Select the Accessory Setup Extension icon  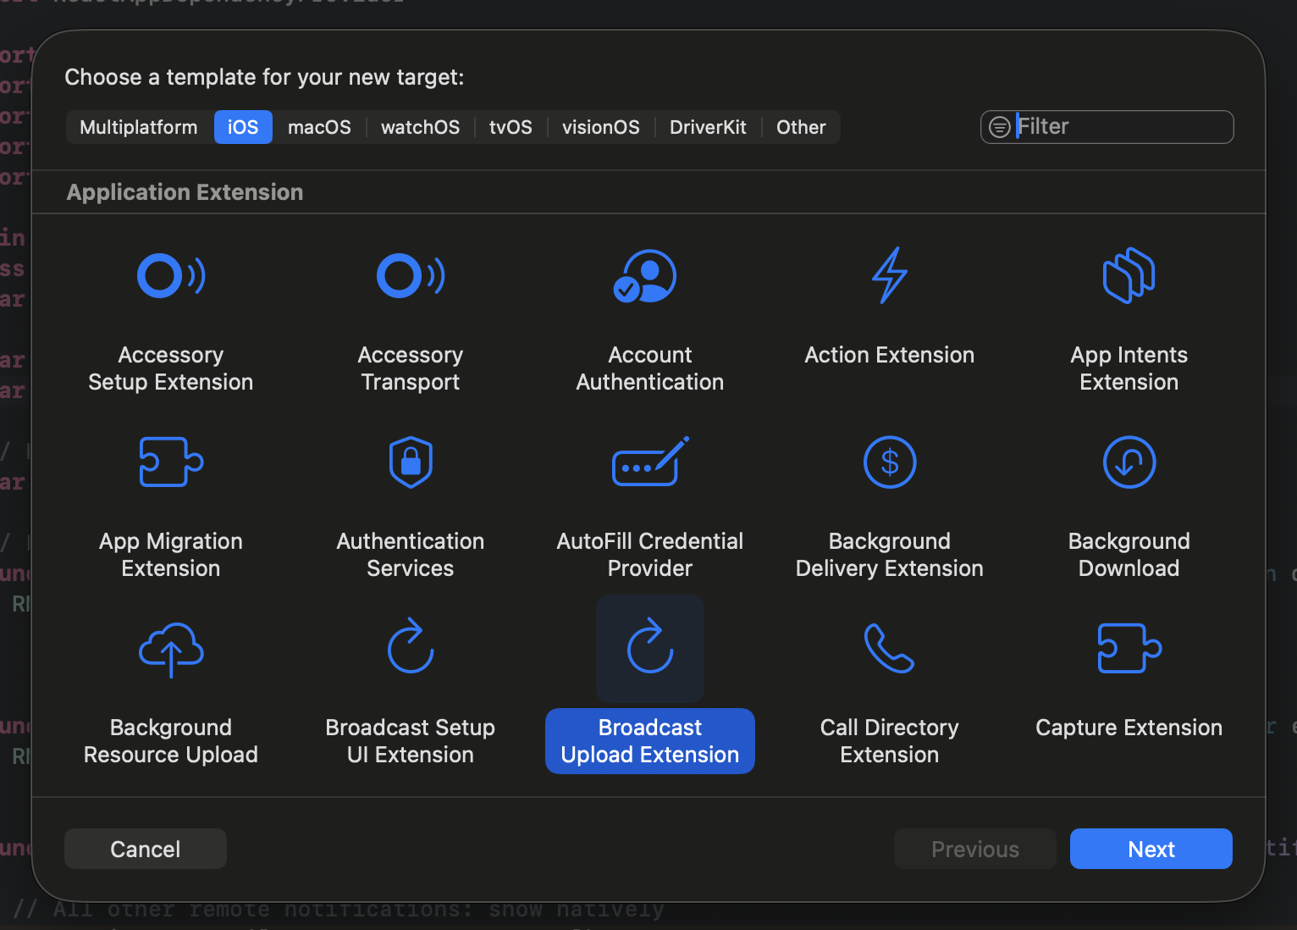pyautogui.click(x=171, y=276)
